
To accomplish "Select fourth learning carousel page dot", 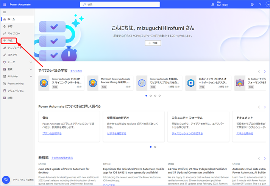I will (x=160, y=95).
